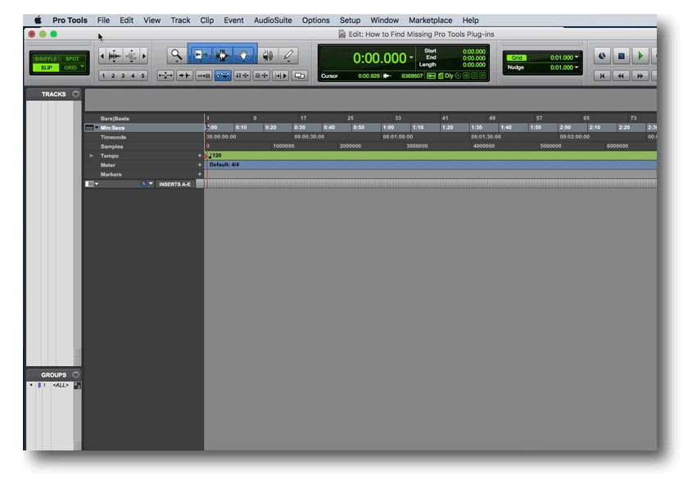Screen dimensions: 688x480
Task: Click the Stop transport button
Action: point(621,57)
